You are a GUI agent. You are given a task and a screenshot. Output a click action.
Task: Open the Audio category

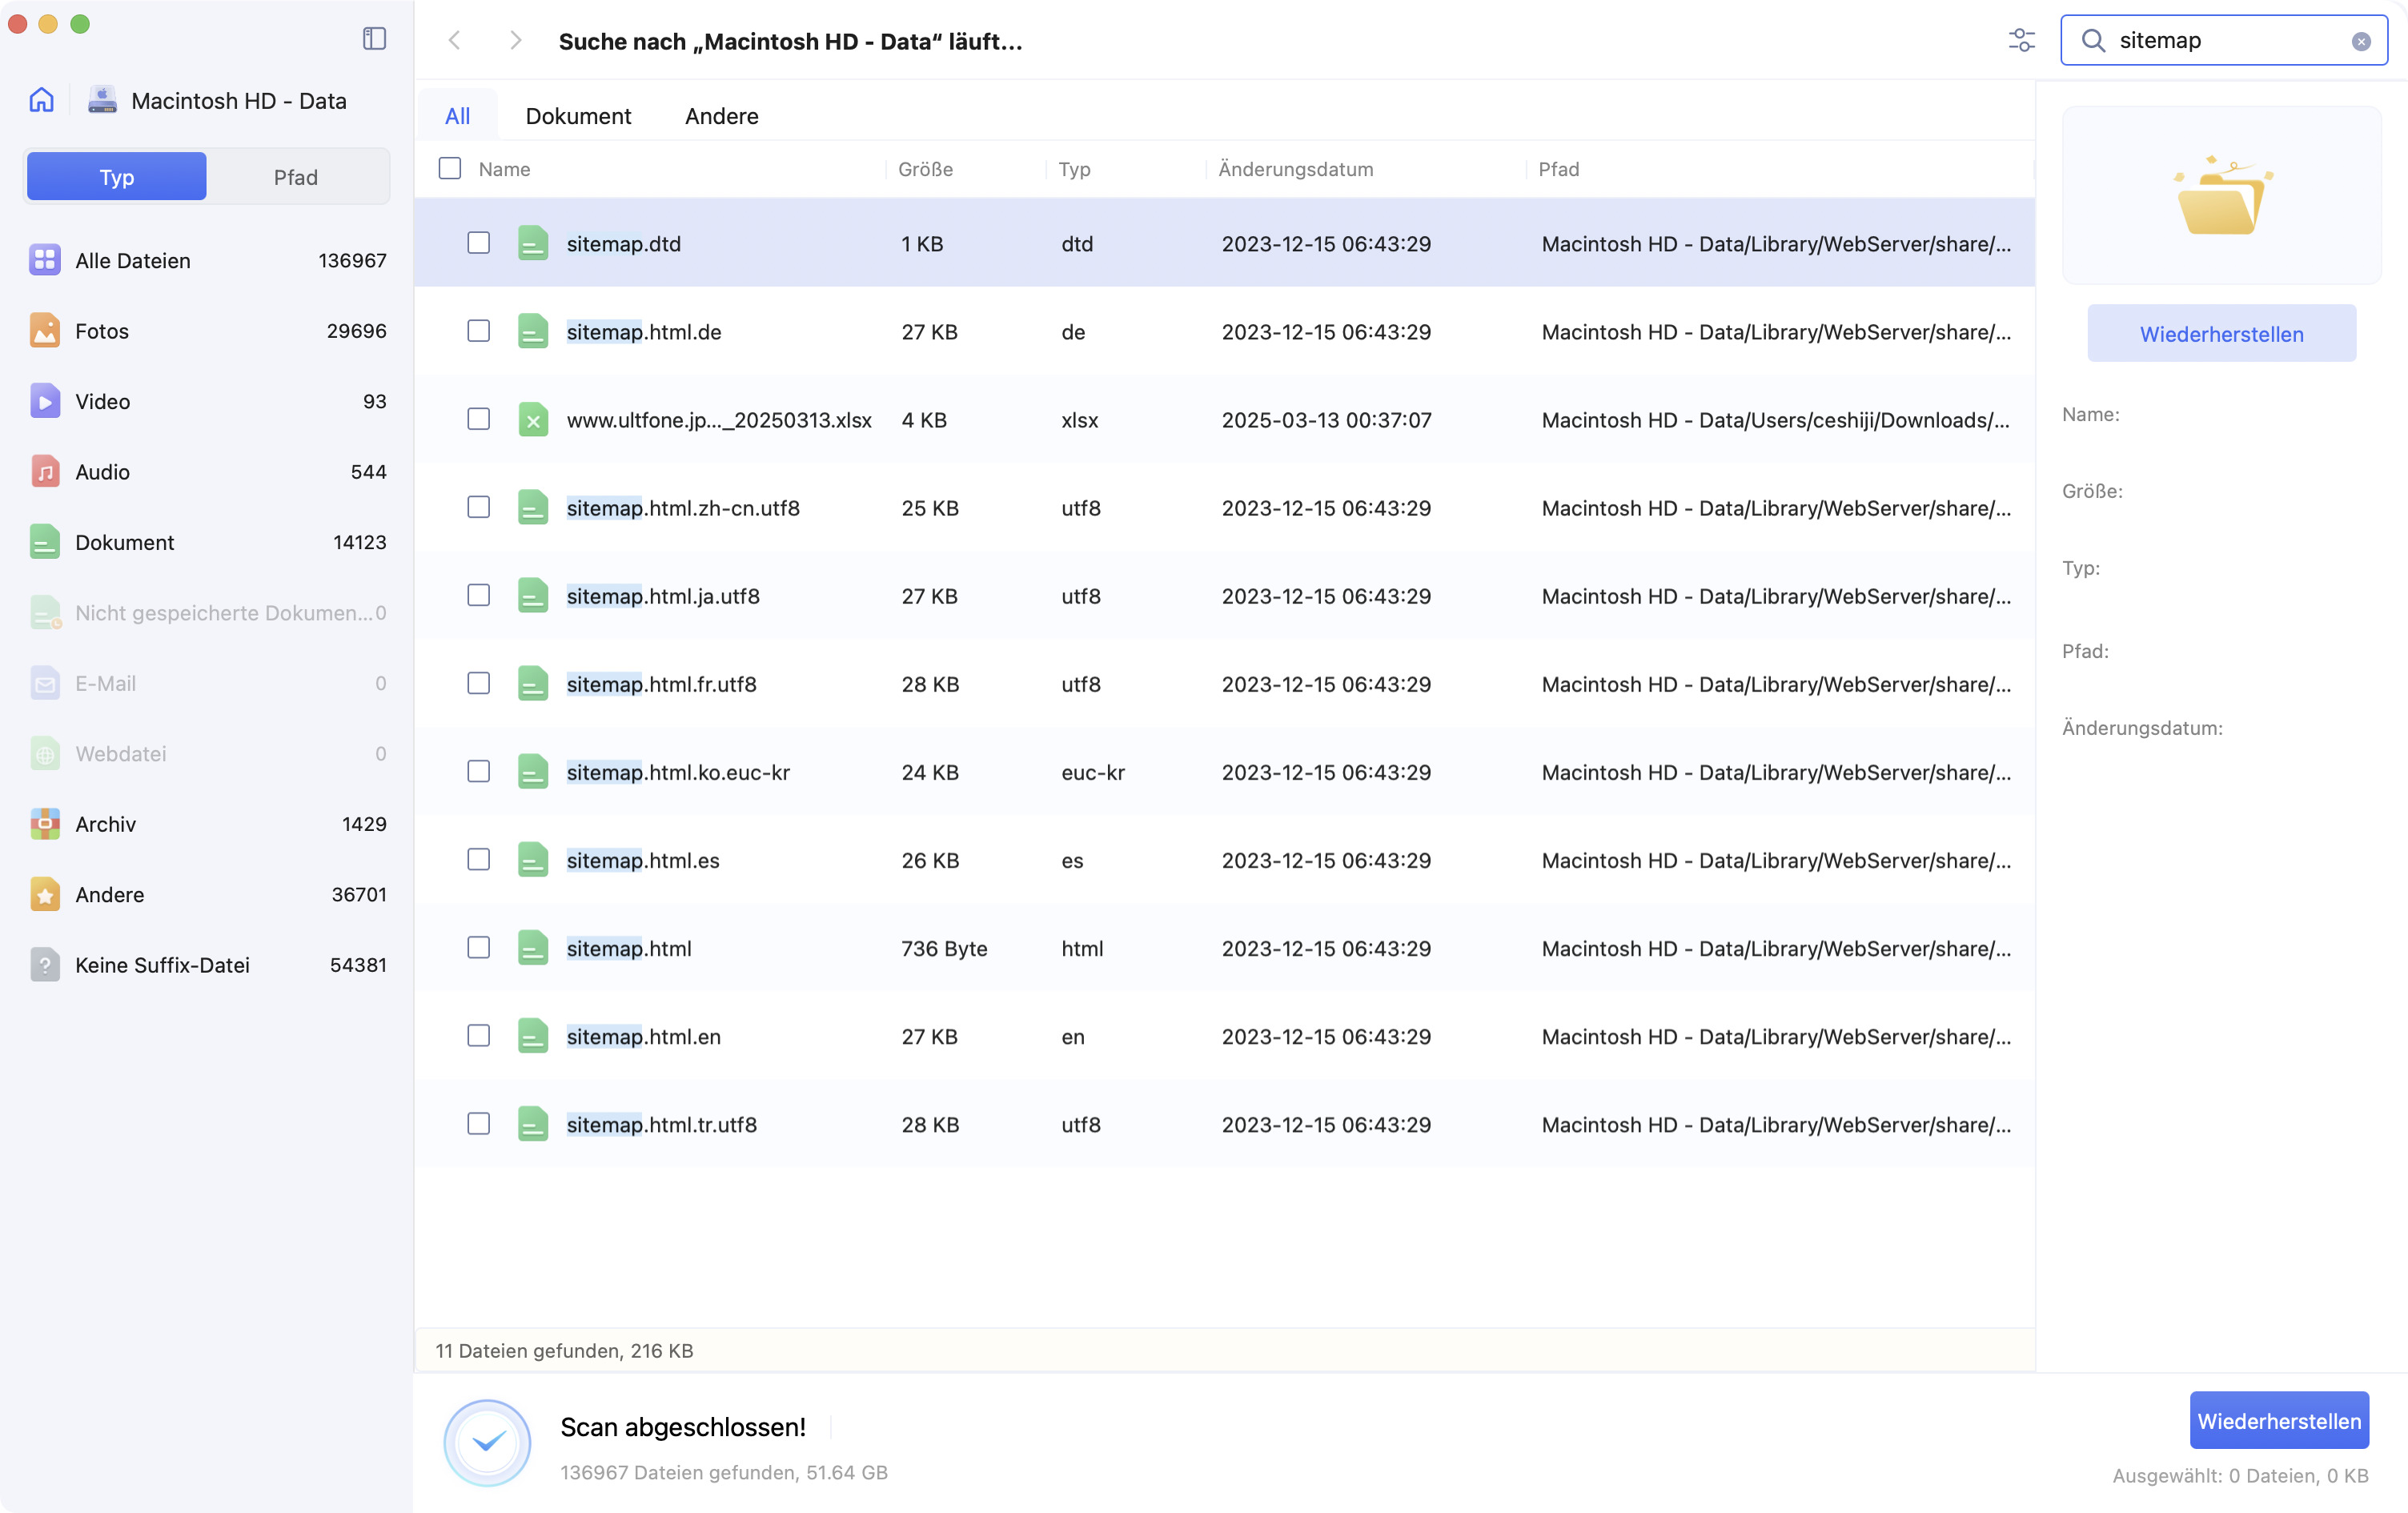point(102,472)
